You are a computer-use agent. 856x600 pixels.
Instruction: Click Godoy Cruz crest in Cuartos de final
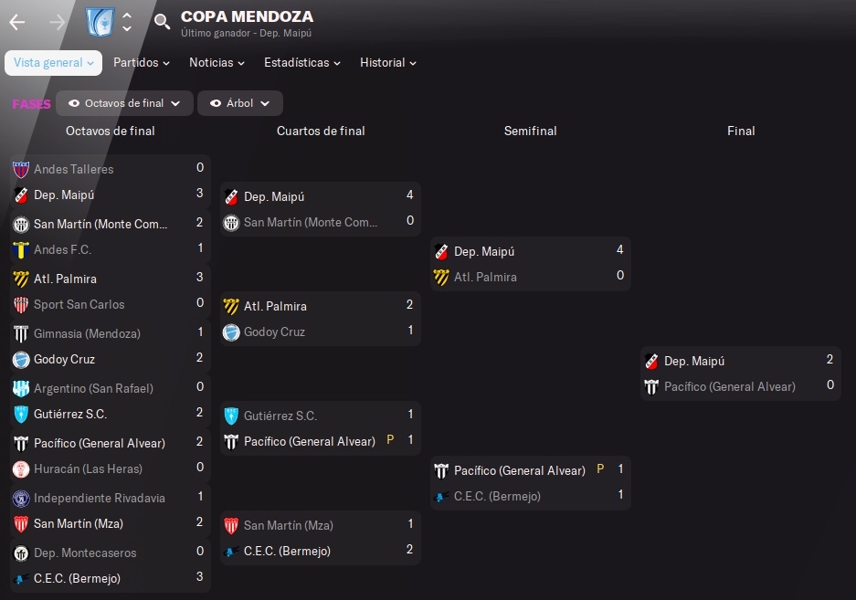tap(231, 332)
